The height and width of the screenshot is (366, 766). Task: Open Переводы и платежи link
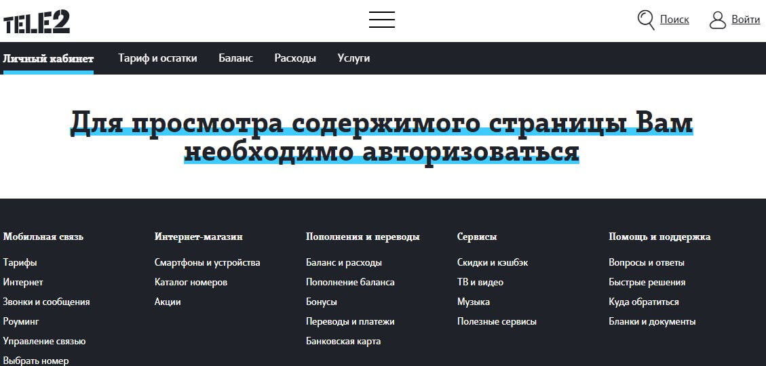pyautogui.click(x=350, y=321)
